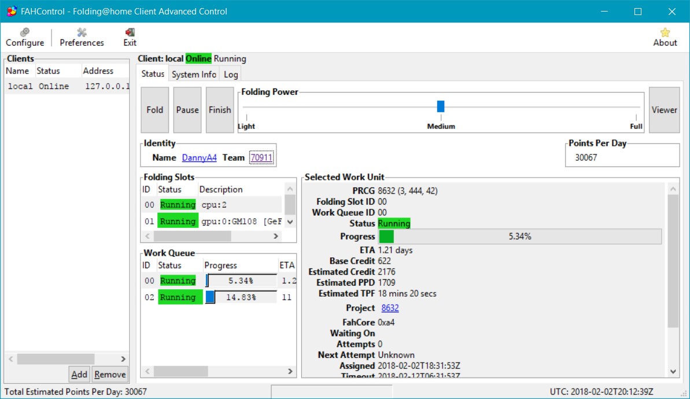
Task: Click Work Queue scroll right arrow
Action: click(x=290, y=371)
